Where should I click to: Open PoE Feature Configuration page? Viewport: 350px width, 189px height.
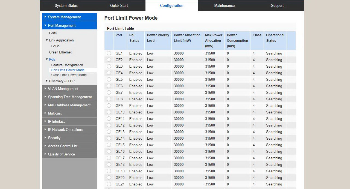(67, 65)
